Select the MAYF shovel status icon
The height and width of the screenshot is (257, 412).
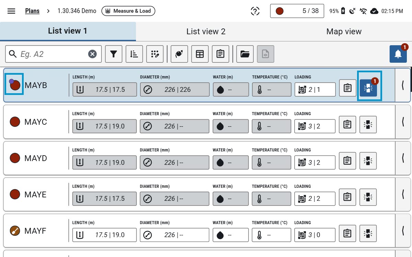[x=15, y=231]
